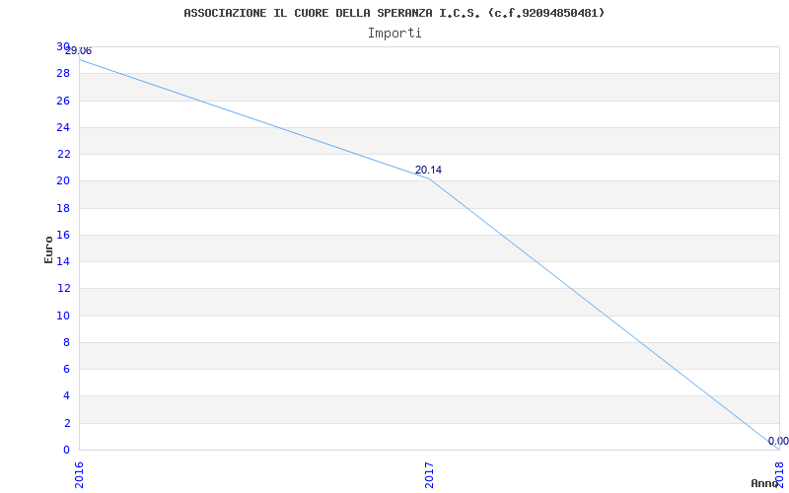Click the 20.14 data point label
The height and width of the screenshot is (493, 789).
(428, 170)
